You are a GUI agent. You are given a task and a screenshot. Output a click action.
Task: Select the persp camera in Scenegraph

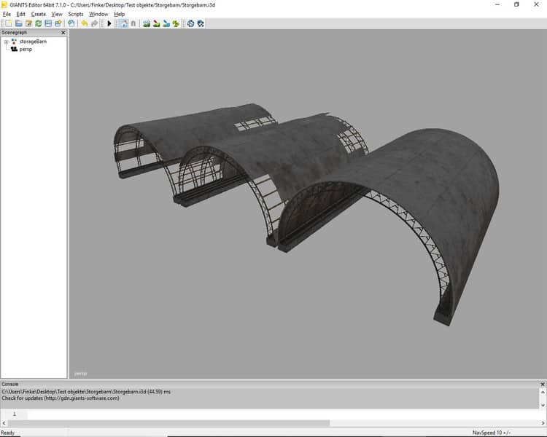(x=26, y=49)
